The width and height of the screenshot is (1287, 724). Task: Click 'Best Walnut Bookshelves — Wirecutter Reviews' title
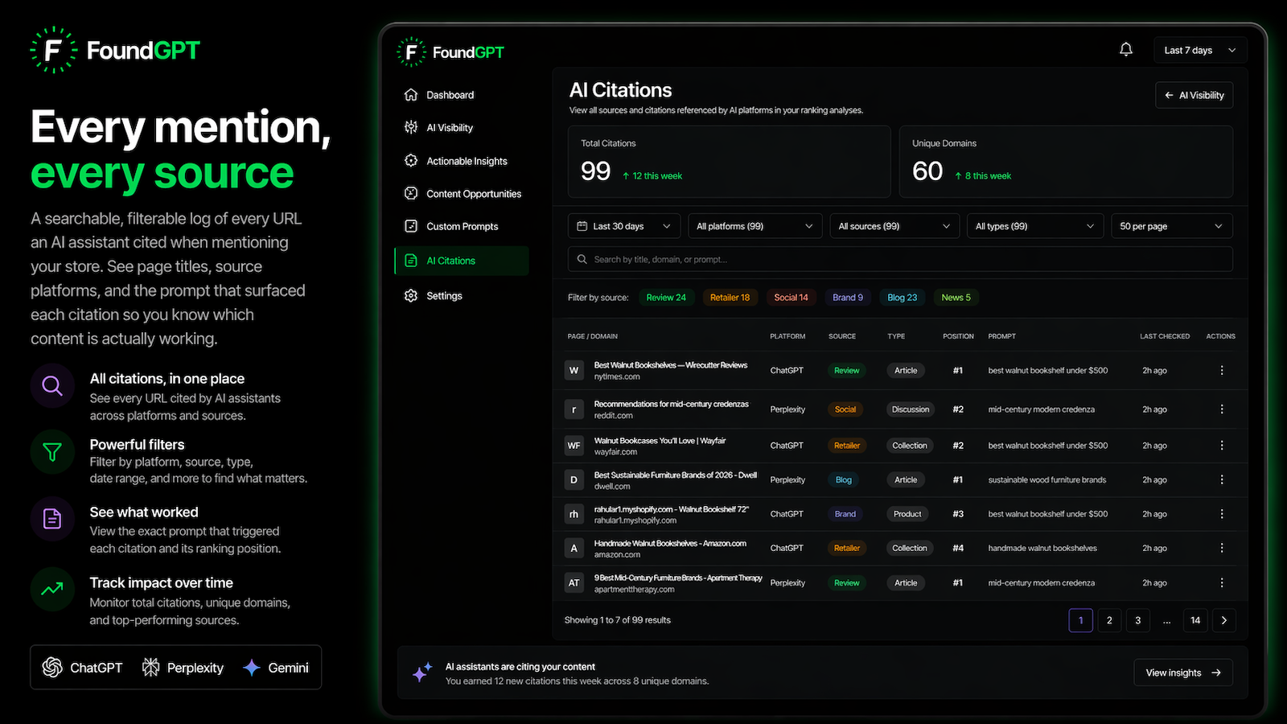tap(671, 365)
